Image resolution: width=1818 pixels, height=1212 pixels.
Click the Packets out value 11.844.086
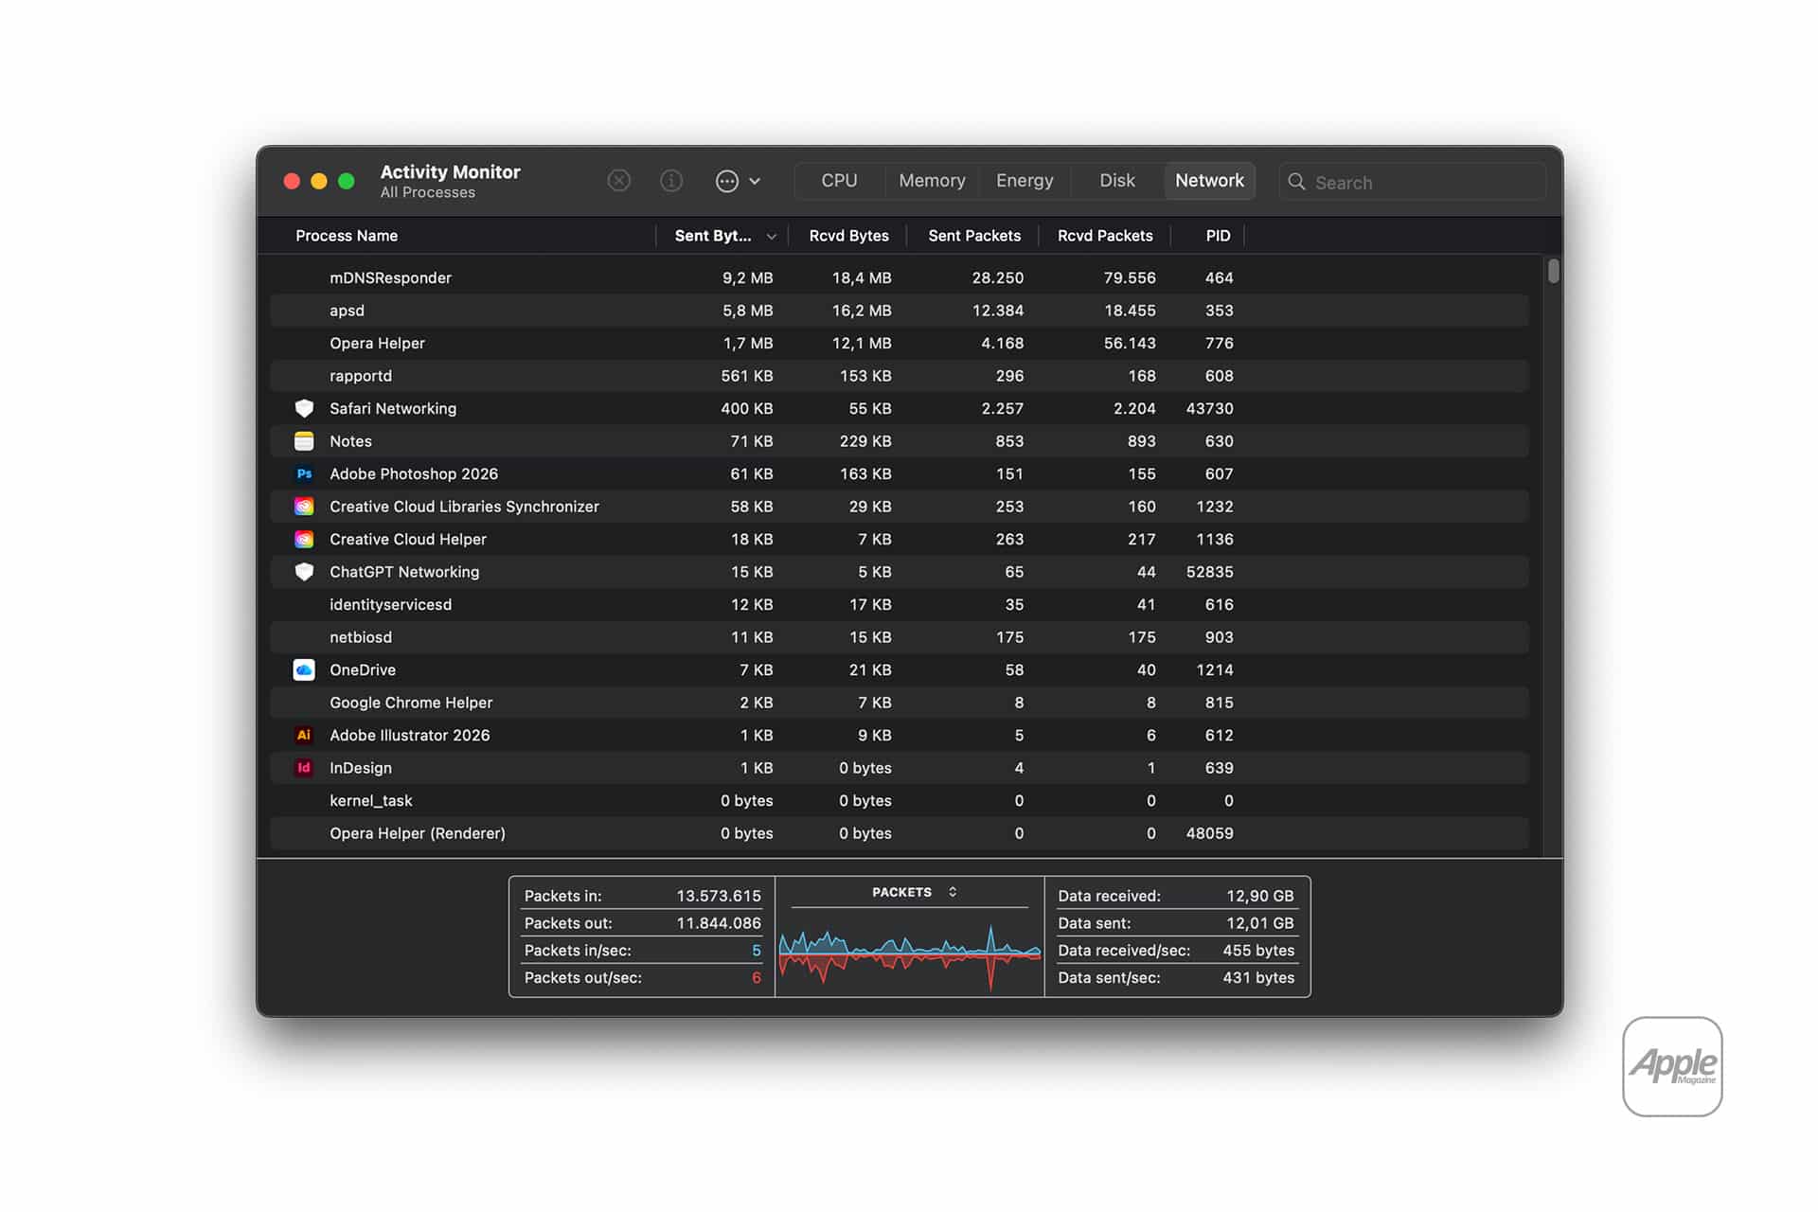(x=718, y=923)
